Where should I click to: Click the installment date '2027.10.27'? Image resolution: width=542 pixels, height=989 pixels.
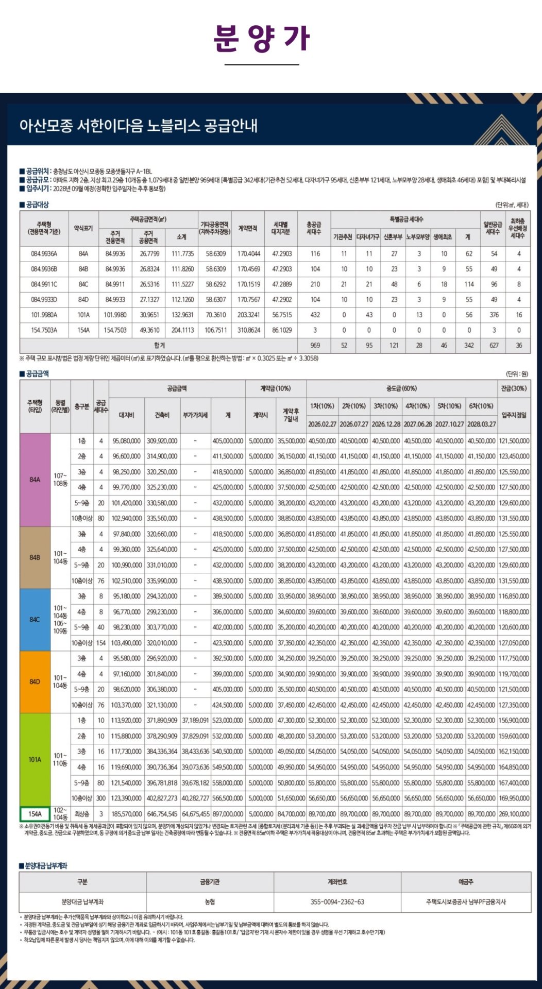[x=449, y=424]
